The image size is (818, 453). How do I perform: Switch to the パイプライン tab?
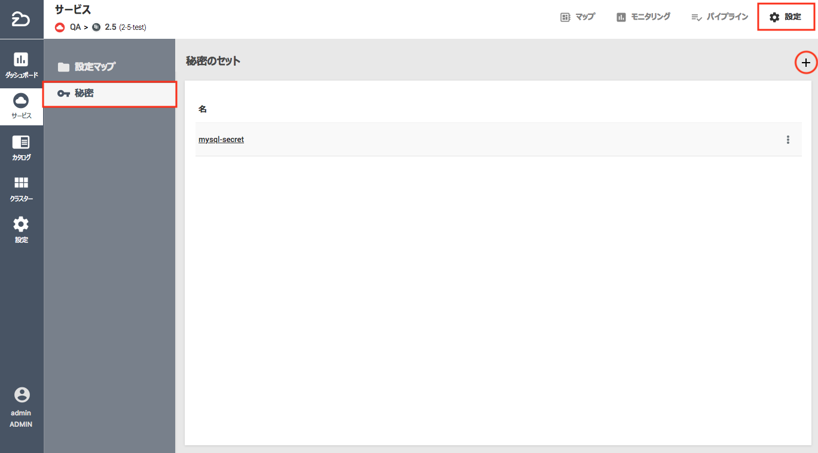[719, 17]
